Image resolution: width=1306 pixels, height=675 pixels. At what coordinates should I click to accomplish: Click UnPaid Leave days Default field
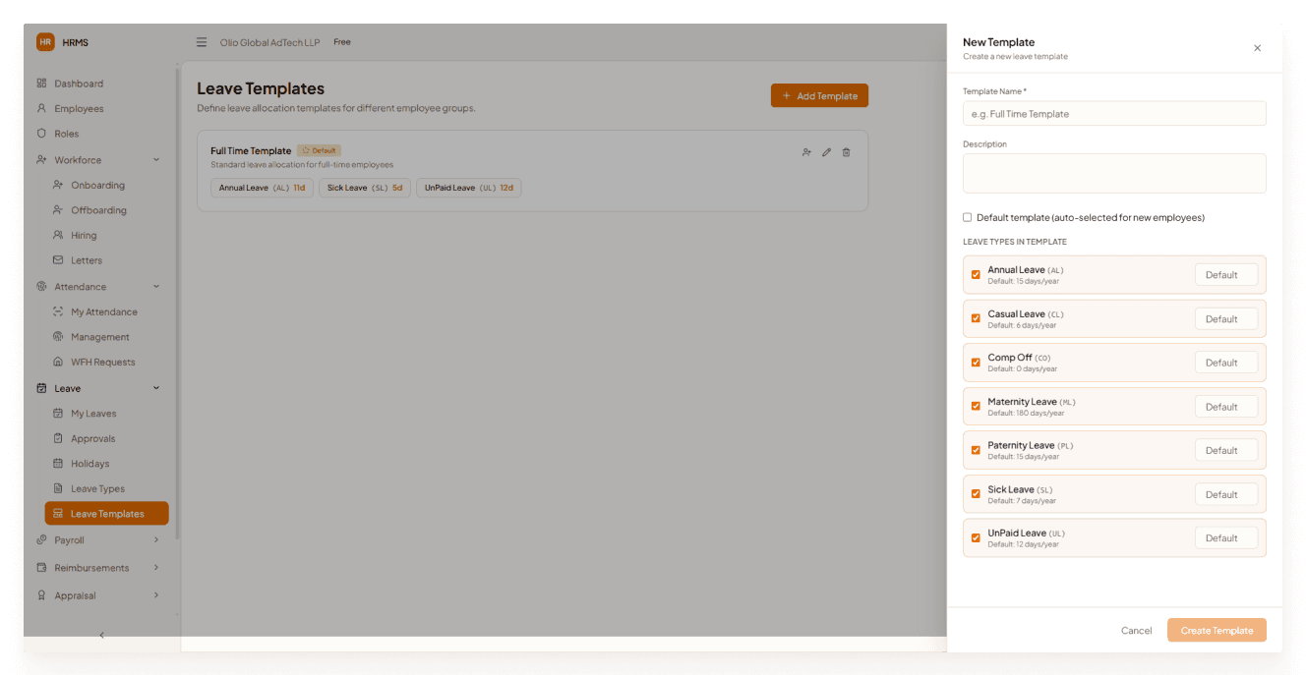tap(1225, 538)
